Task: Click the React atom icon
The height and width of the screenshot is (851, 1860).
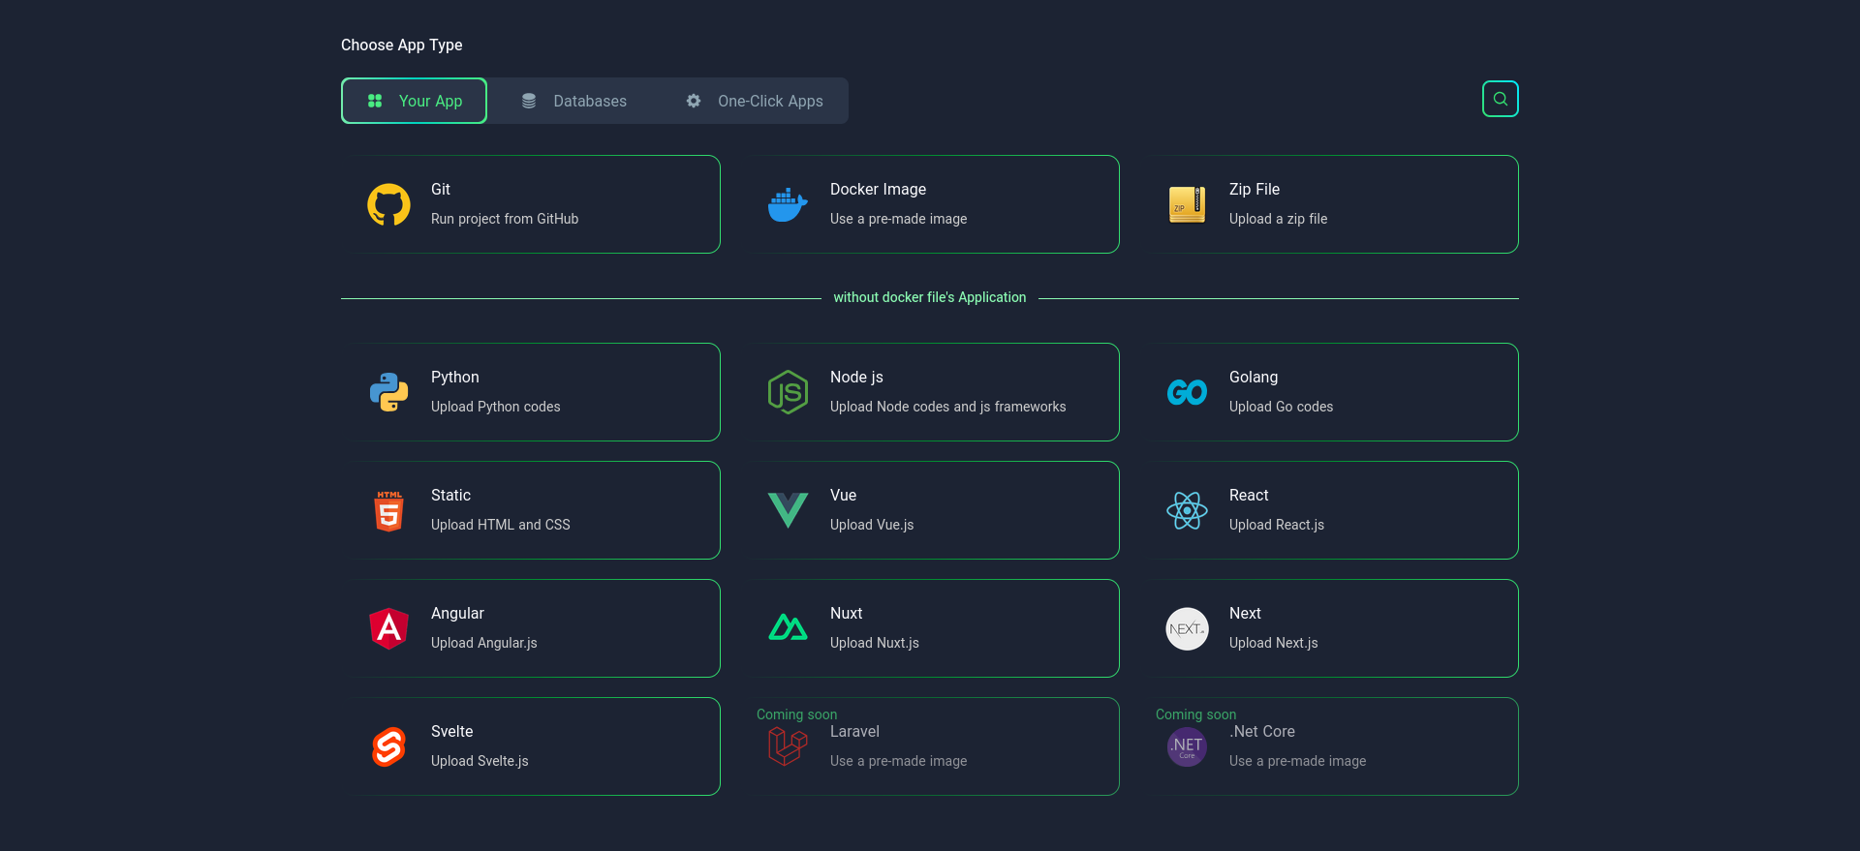Action: point(1187,510)
